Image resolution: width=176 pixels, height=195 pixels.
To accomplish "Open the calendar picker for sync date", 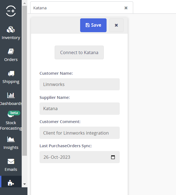I will 113,157.
